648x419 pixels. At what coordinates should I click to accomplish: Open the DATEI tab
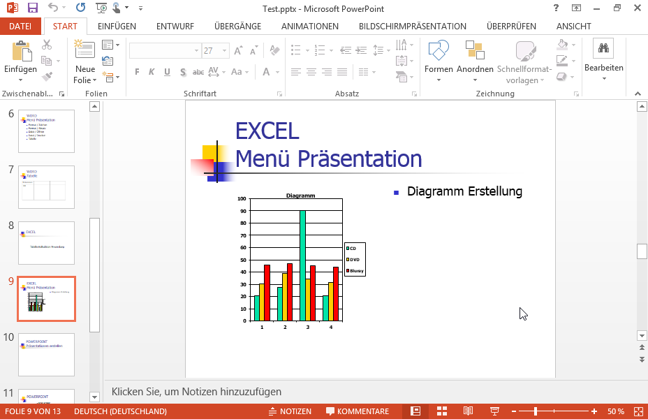coord(20,26)
